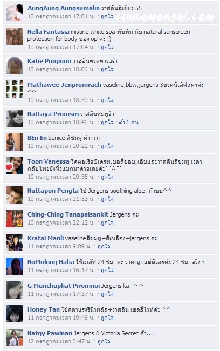220x351 pixels.
Task: Open AungAung Aungsumalin's profile picture
Action: click(x=15, y=12)
